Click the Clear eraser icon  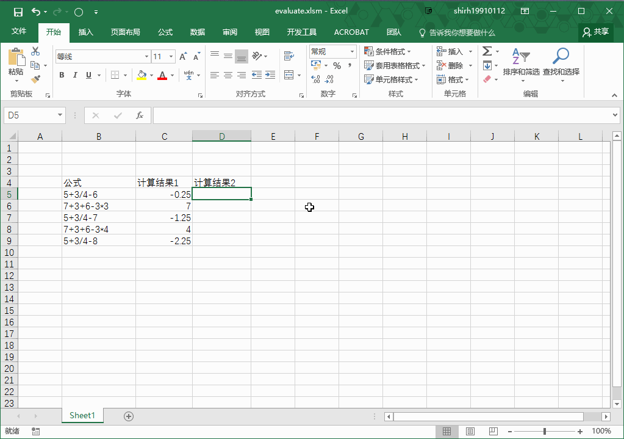click(x=487, y=79)
